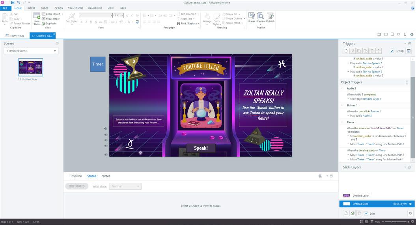
Task: Expand the Apply Layout dropdown
Action: click(62, 14)
